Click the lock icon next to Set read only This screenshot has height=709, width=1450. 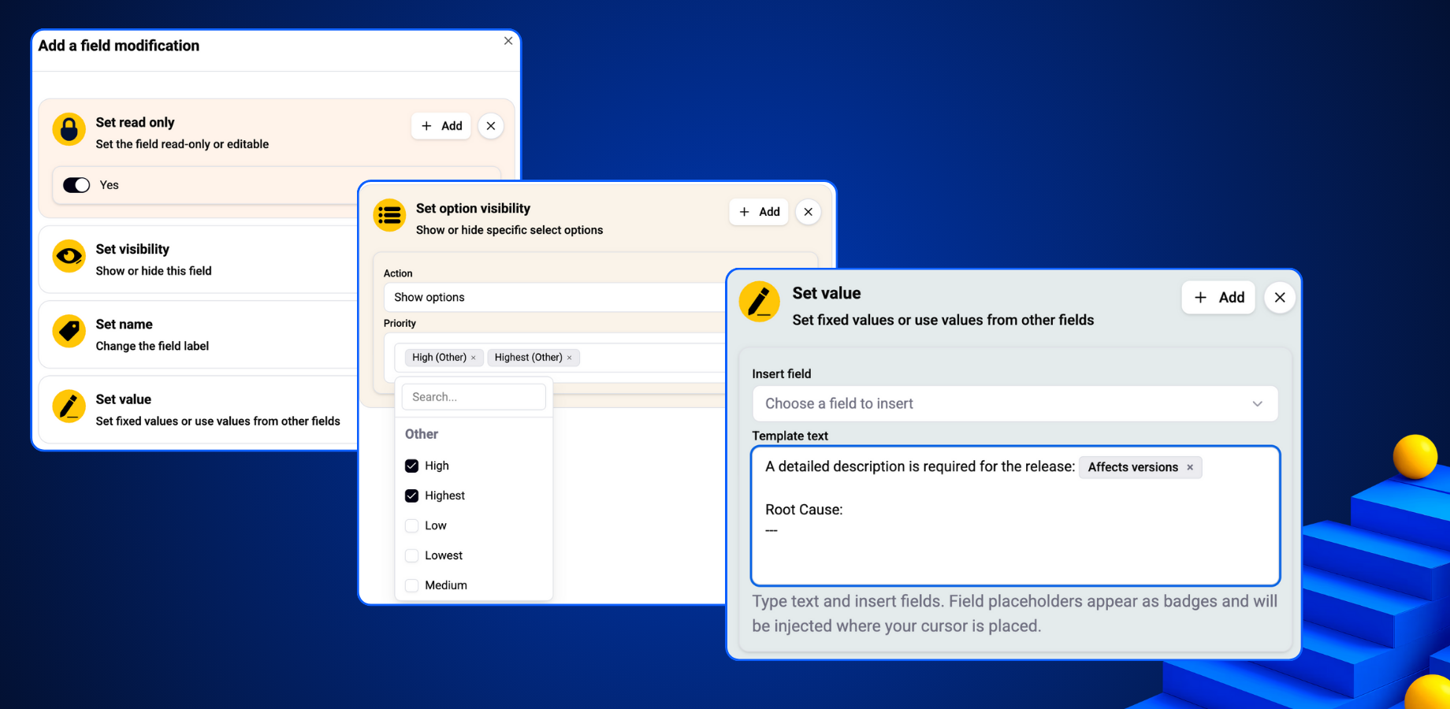pyautogui.click(x=69, y=129)
